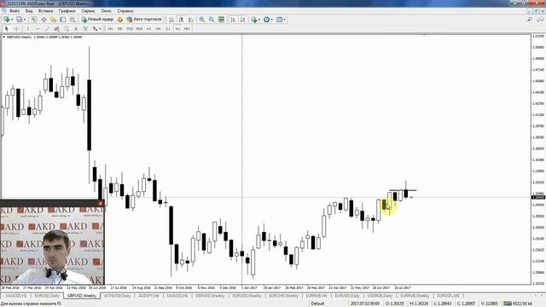Select the arrows objects tool
Viewport: 546px width, 307px height.
[x=95, y=28]
